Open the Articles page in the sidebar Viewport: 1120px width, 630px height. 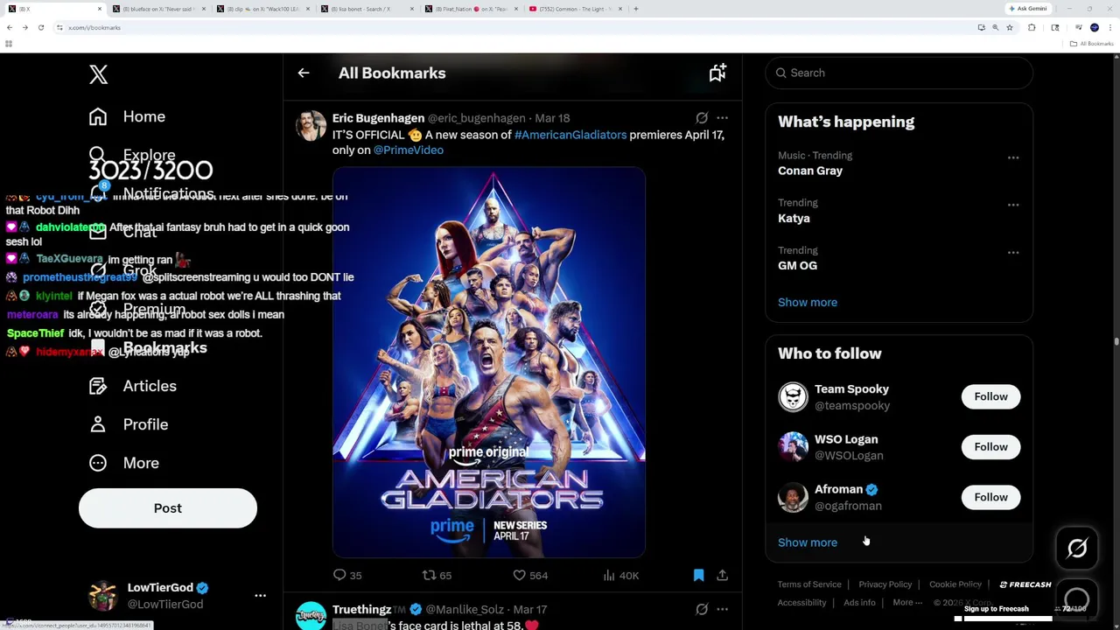[x=132, y=386]
